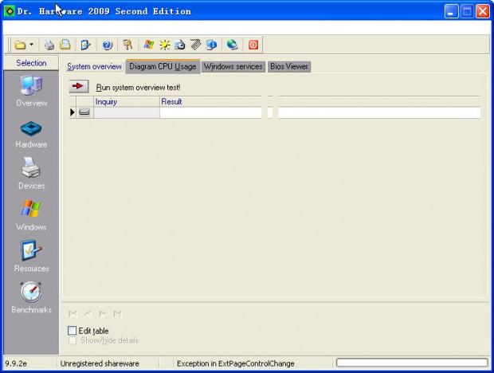Click version 9.9.2e in status bar
This screenshot has height=373, width=494.
point(16,363)
